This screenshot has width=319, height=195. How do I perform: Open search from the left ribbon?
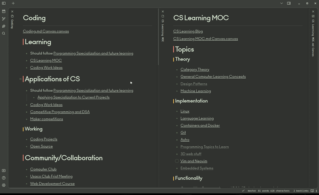tap(4, 33)
